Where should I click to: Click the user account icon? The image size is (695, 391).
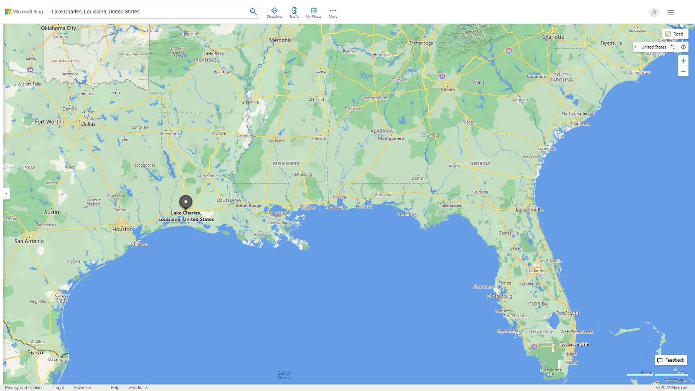654,12
